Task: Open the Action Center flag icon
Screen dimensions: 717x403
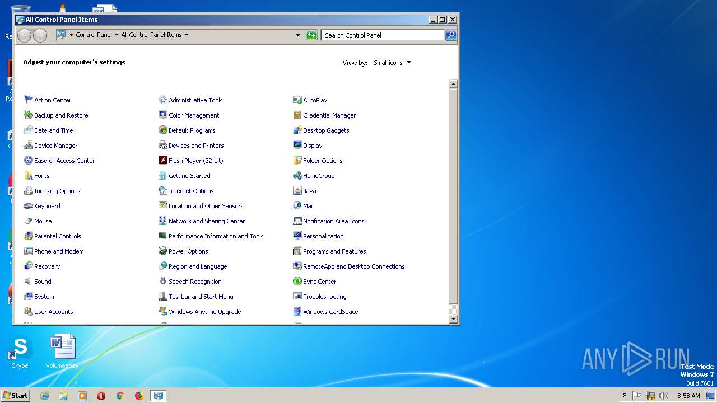Action: click(x=29, y=100)
